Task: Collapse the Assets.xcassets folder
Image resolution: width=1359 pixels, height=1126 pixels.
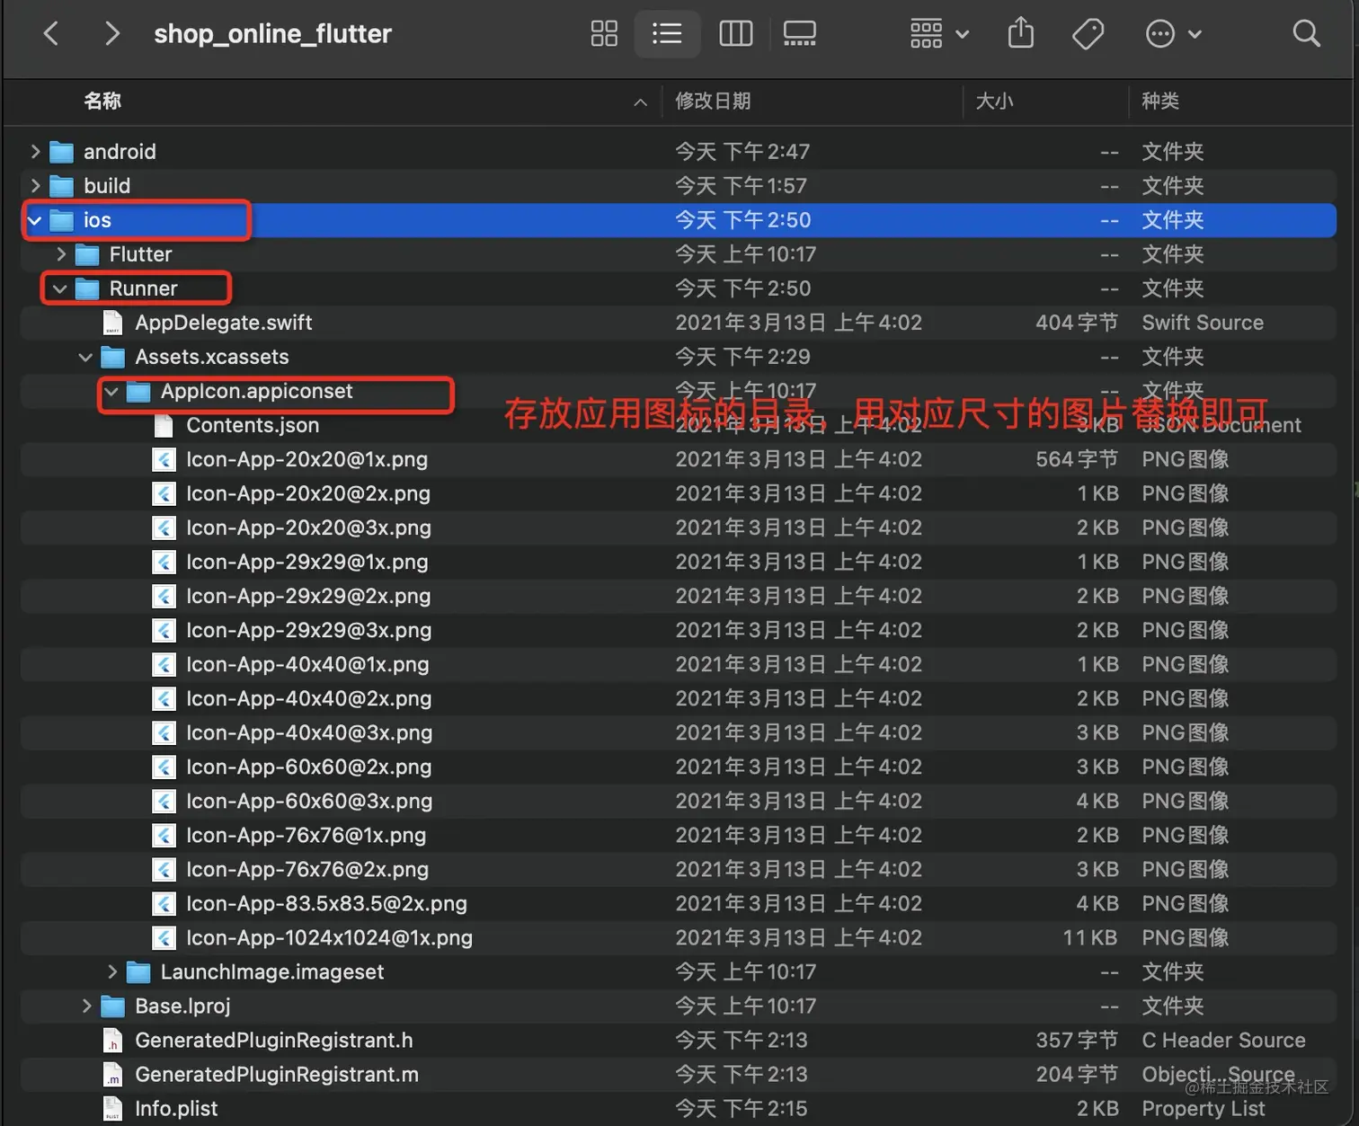Action: [x=85, y=357]
